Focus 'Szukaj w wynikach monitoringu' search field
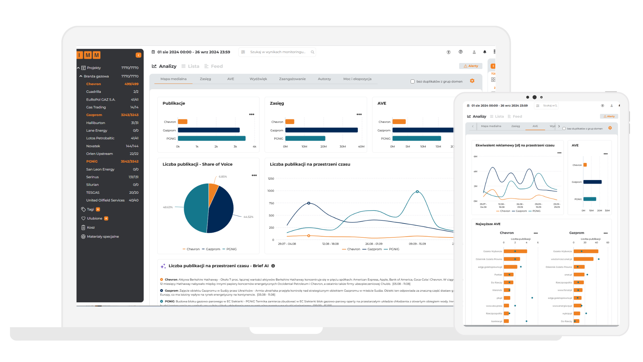 click(278, 52)
